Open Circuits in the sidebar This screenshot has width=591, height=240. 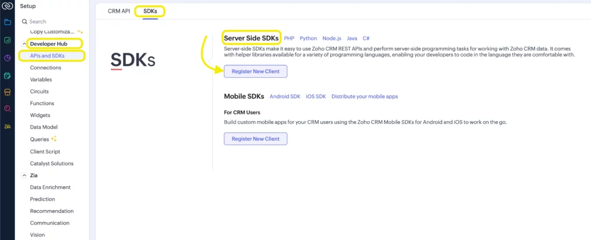click(x=39, y=91)
